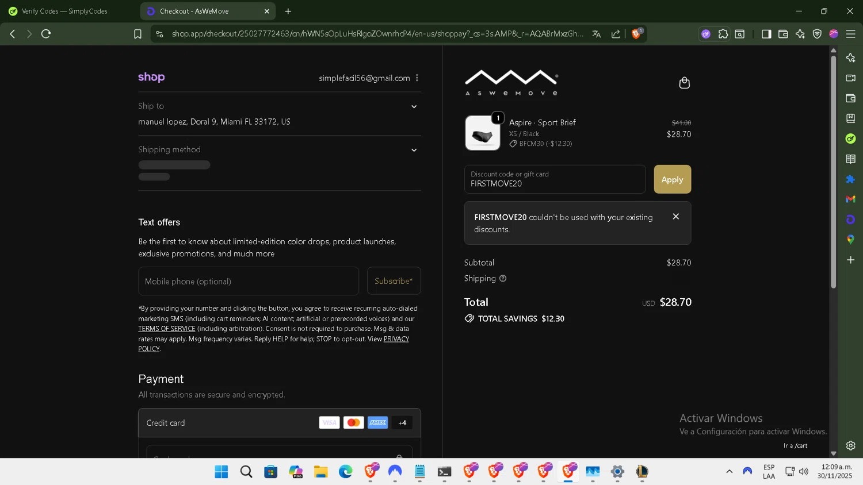Open the Brave VPN shield icon
This screenshot has width=863, height=485.
coord(817,34)
